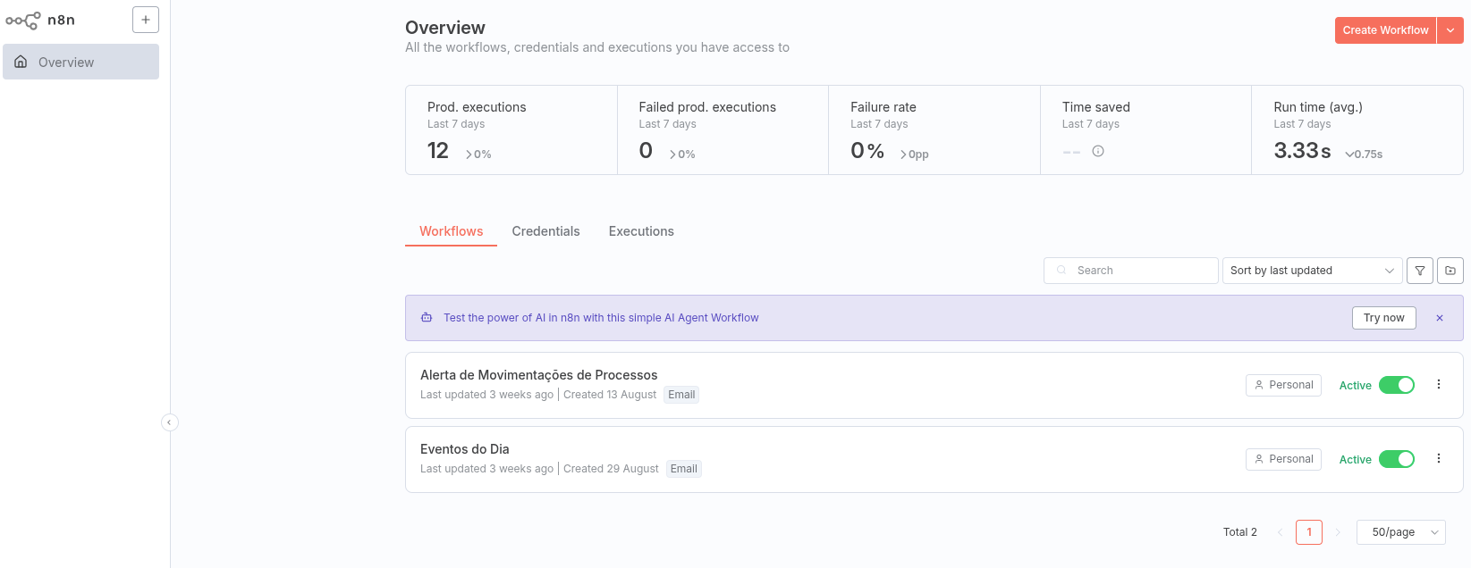This screenshot has height=568, width=1471.
Task: Expand the Create Workflow dropdown arrow
Action: pyautogui.click(x=1450, y=30)
